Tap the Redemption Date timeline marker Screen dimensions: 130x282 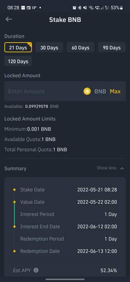(14, 251)
